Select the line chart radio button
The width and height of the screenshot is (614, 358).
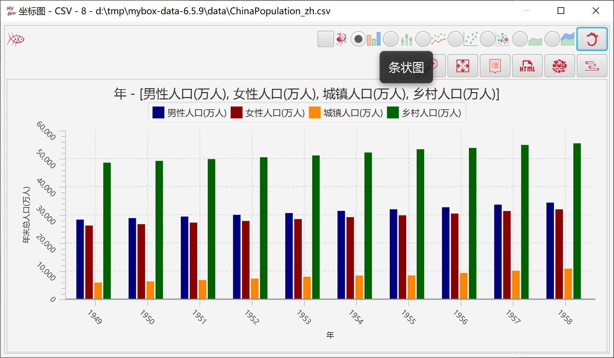[423, 39]
